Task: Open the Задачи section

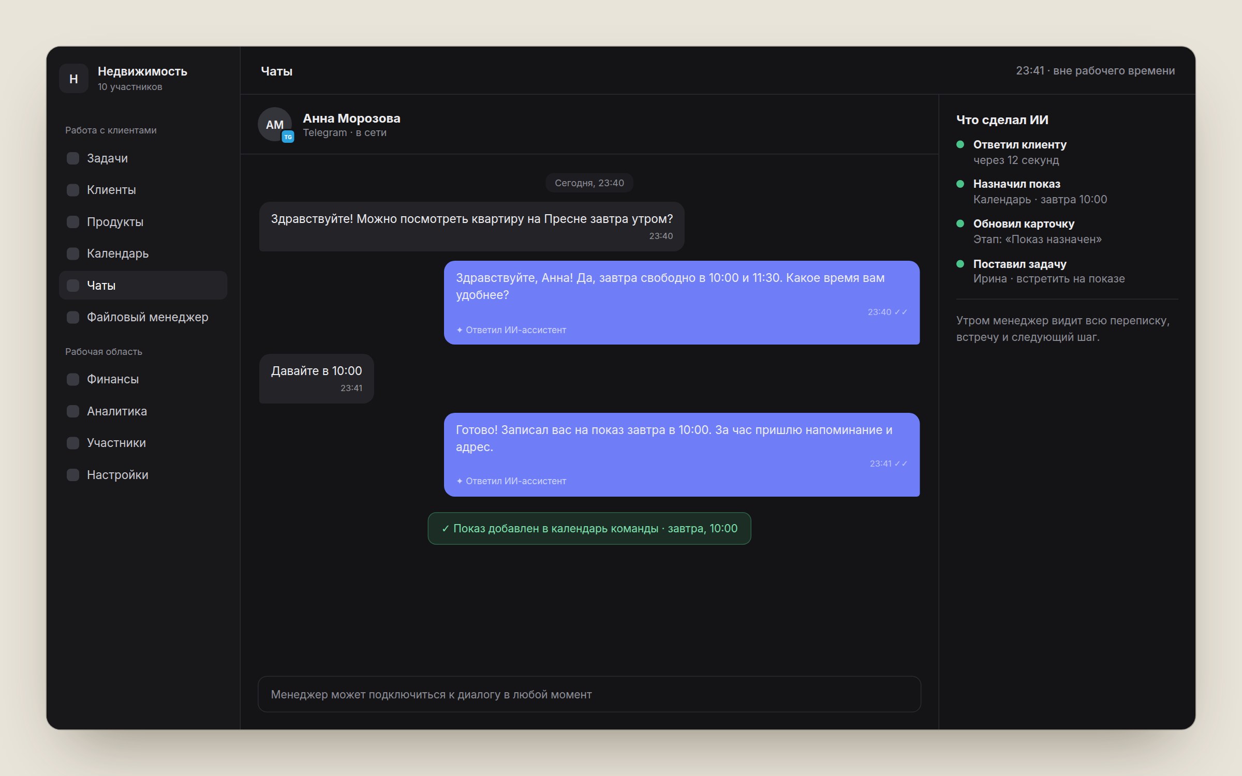Action: pyautogui.click(x=143, y=158)
